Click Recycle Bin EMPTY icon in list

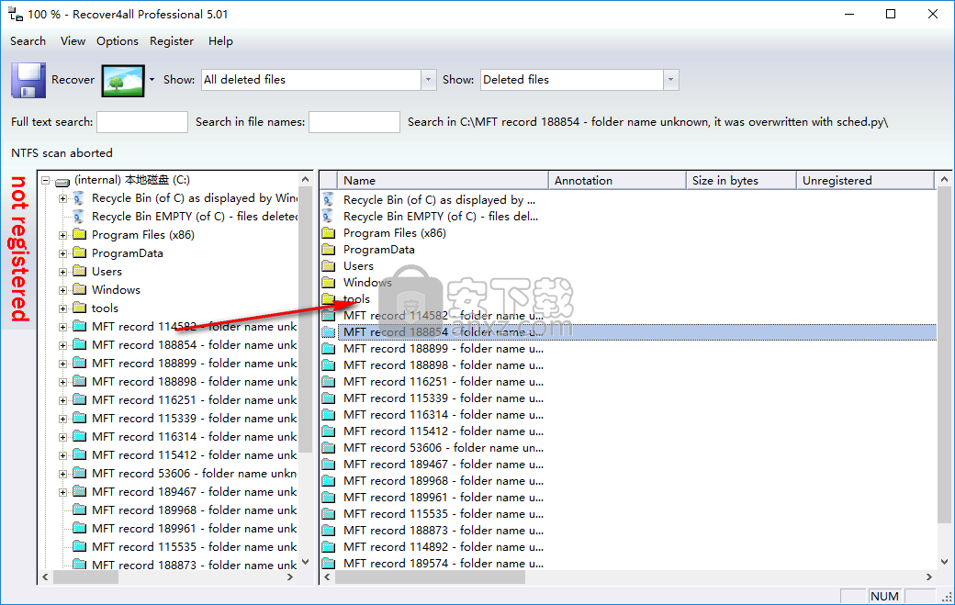329,216
